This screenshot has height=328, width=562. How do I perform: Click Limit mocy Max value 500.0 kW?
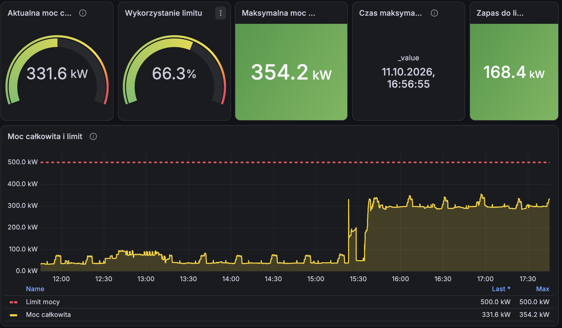coord(534,302)
